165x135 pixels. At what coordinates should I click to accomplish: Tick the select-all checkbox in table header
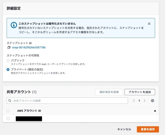click(8, 111)
